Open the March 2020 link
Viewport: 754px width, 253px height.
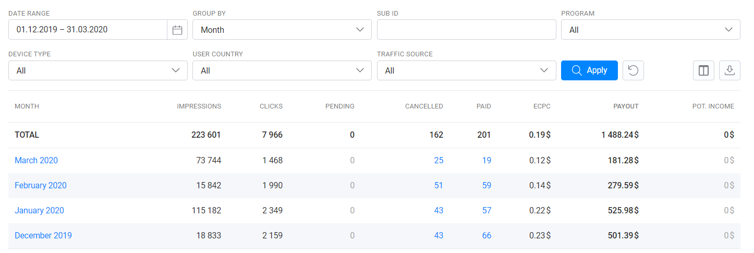coord(36,161)
